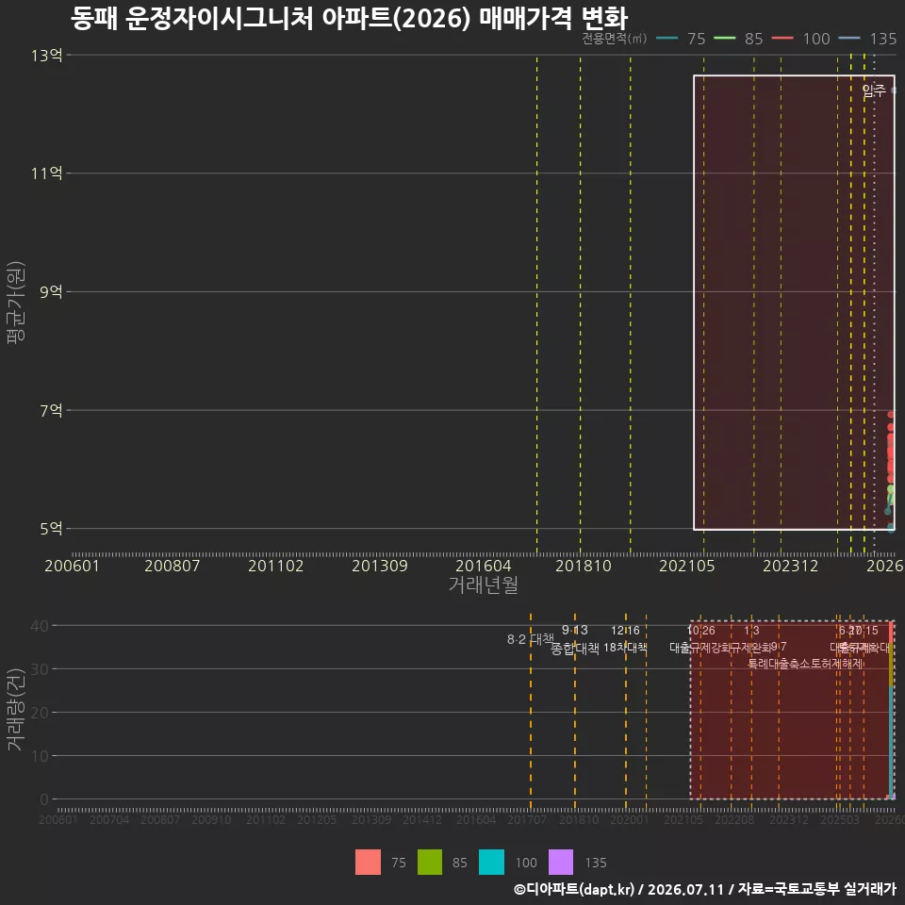
Task: Click '201810' on the price chart axis
Action: point(583,566)
